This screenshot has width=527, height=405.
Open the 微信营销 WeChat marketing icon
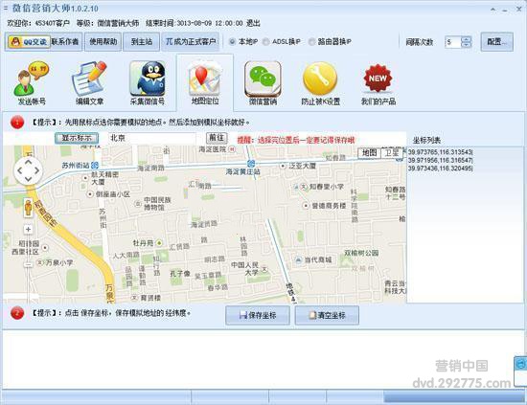coord(263,83)
